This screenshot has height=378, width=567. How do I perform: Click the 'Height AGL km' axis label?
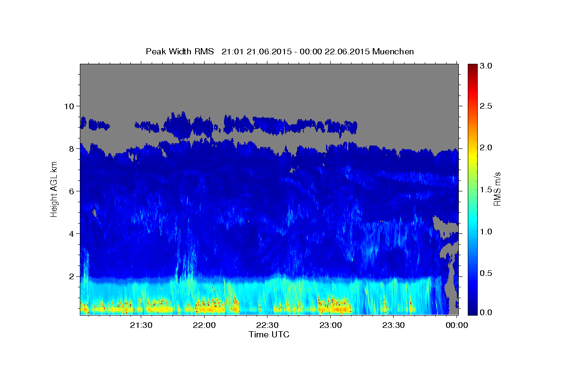point(54,189)
